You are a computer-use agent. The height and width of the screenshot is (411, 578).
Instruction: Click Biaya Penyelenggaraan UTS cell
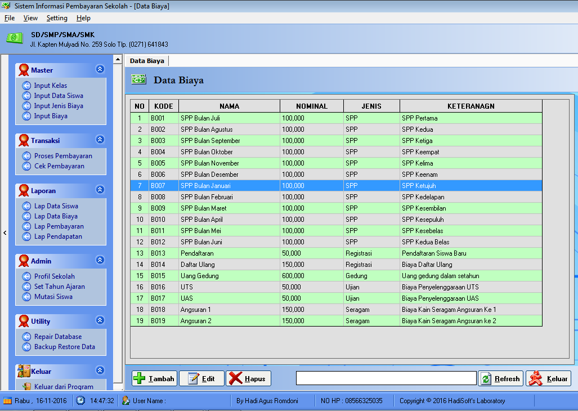tap(471, 287)
